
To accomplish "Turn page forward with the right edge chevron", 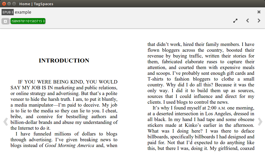I will [x=260, y=122].
